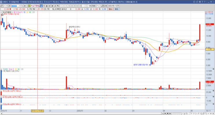Image resolution: width=215 pixels, height=115 pixels.
Task: Click the yellow 20 moving-average legend entry
Action: click(27, 12)
